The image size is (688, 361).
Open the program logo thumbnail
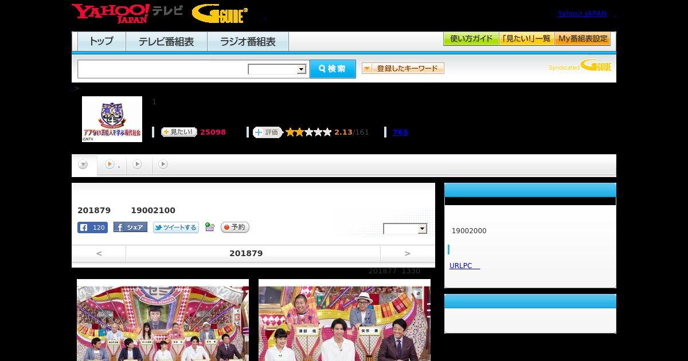click(112, 119)
